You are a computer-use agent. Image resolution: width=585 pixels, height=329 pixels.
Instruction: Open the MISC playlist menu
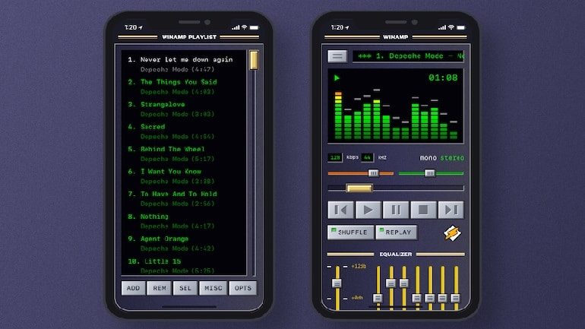pos(213,288)
